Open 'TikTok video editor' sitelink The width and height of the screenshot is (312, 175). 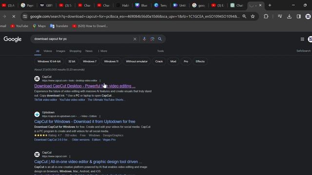pos(45,100)
